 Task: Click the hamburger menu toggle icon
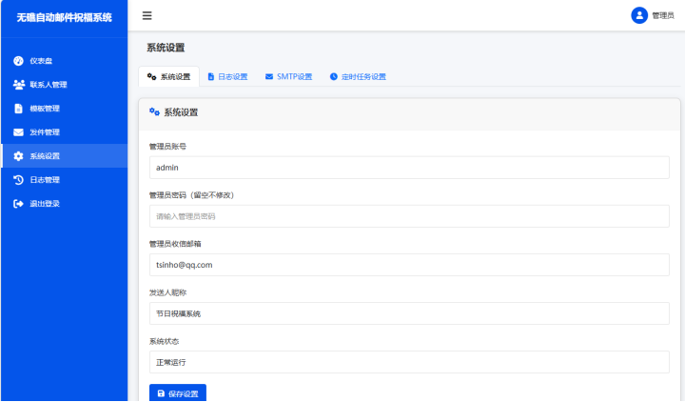click(x=147, y=16)
